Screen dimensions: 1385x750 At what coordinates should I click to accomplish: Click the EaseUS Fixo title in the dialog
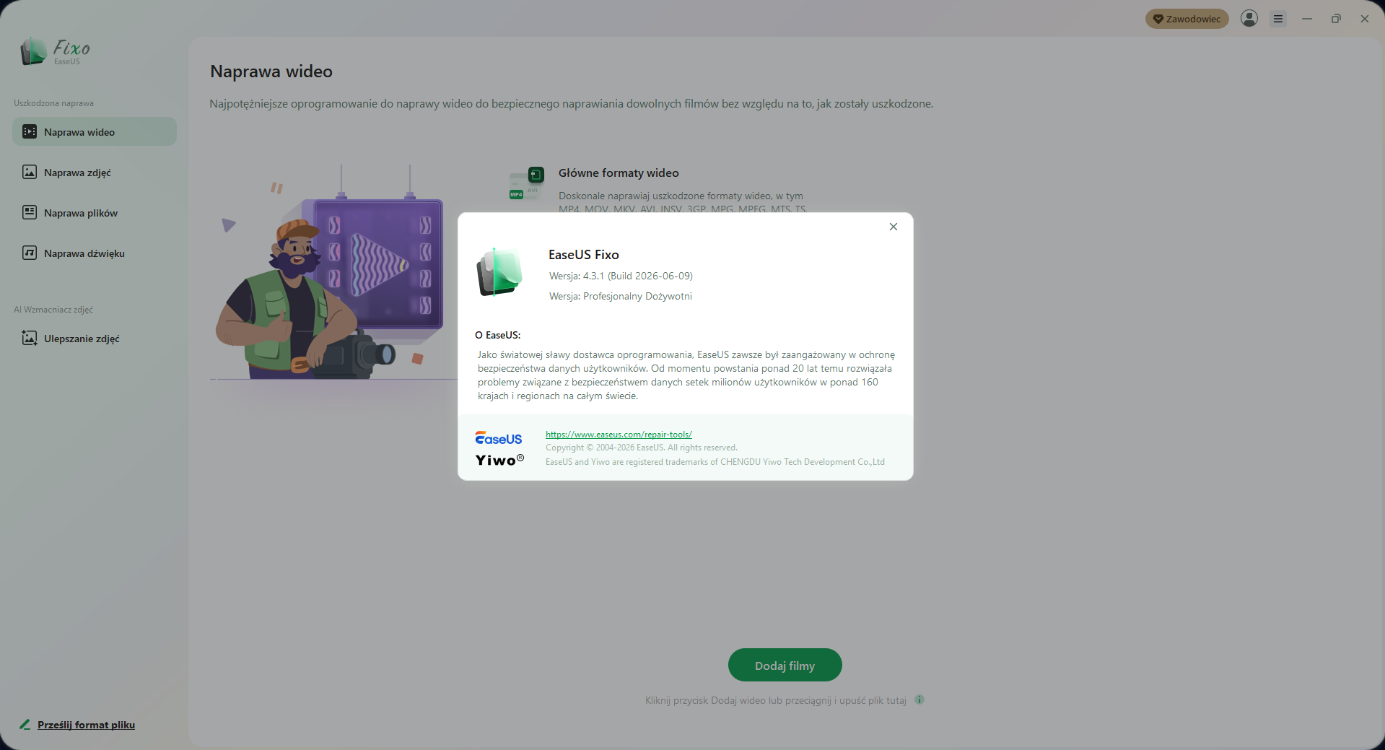pos(584,255)
